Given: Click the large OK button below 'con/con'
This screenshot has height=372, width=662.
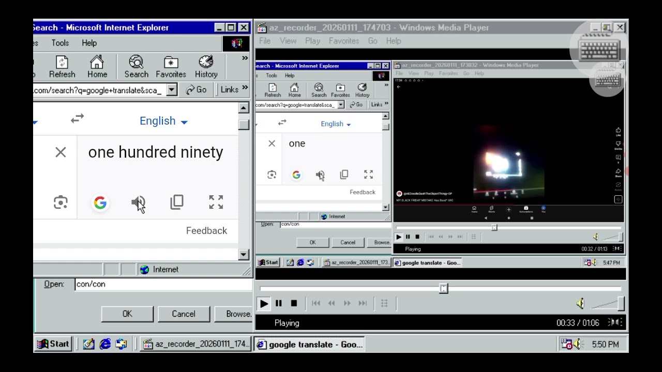Looking at the screenshot, I should click(127, 314).
